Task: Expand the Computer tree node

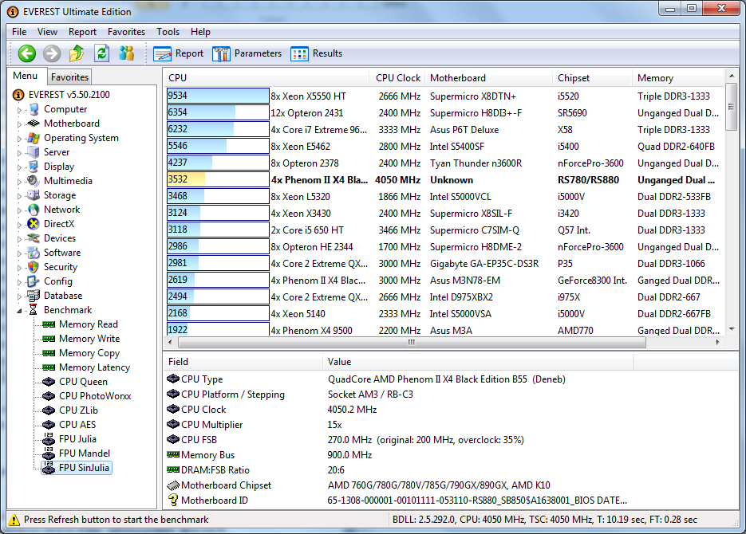Action: pyautogui.click(x=19, y=110)
